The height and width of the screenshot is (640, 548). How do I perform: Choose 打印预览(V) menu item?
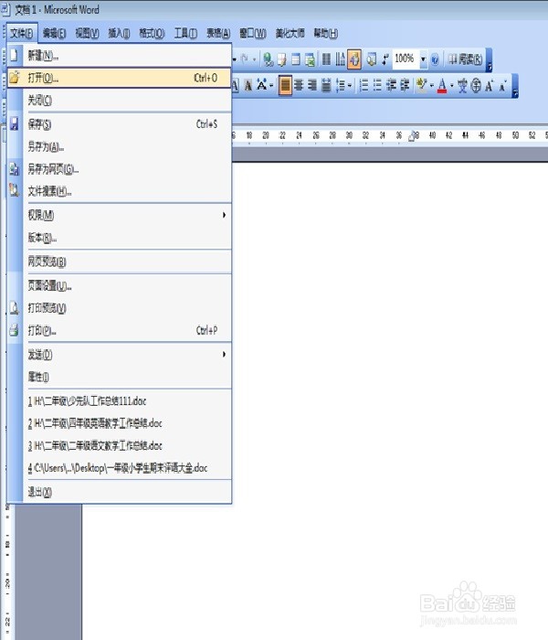coord(120,308)
